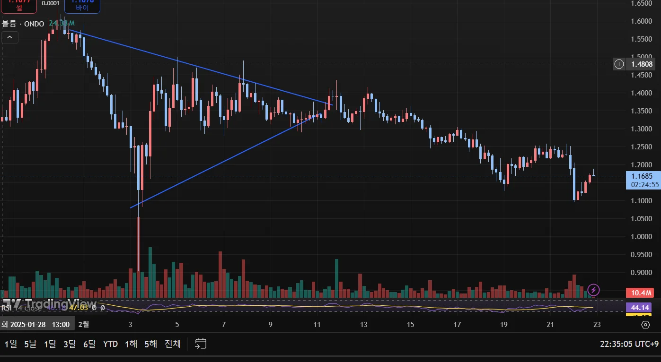
Task: Select the 전체 (all) time range
Action: [173, 344]
